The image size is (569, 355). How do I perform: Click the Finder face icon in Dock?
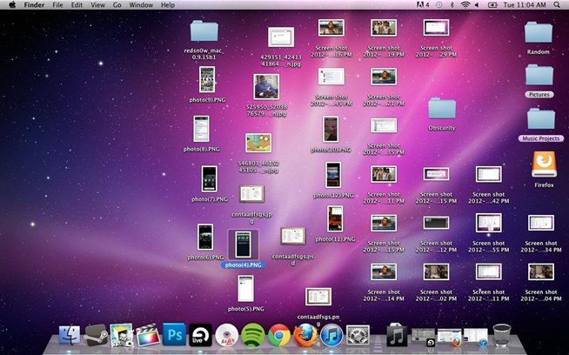70,335
